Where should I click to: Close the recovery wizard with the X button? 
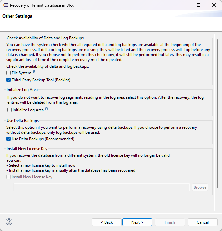214,5
